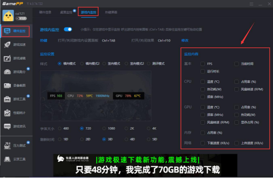
Task: Open the 硬件监控 hardware monitor sidebar icon
Action: click(7, 31)
